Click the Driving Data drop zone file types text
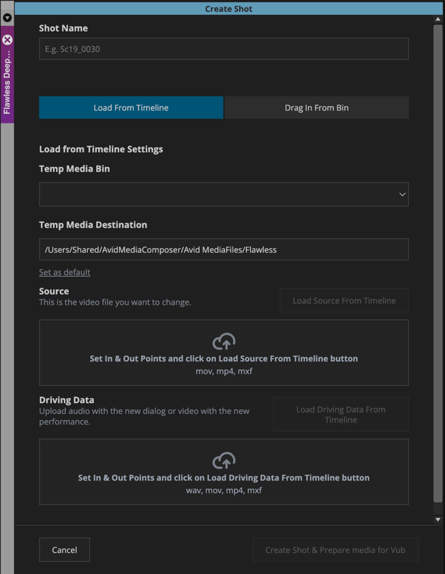The height and width of the screenshot is (574, 445). (224, 490)
